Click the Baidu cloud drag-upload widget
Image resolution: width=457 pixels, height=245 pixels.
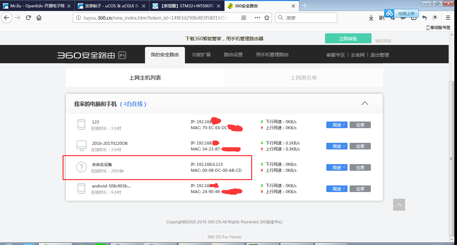coord(402,13)
